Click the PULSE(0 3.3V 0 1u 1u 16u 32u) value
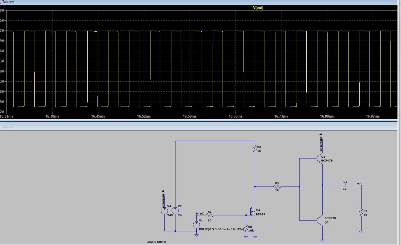The width and height of the screenshot is (401, 245). point(221,229)
